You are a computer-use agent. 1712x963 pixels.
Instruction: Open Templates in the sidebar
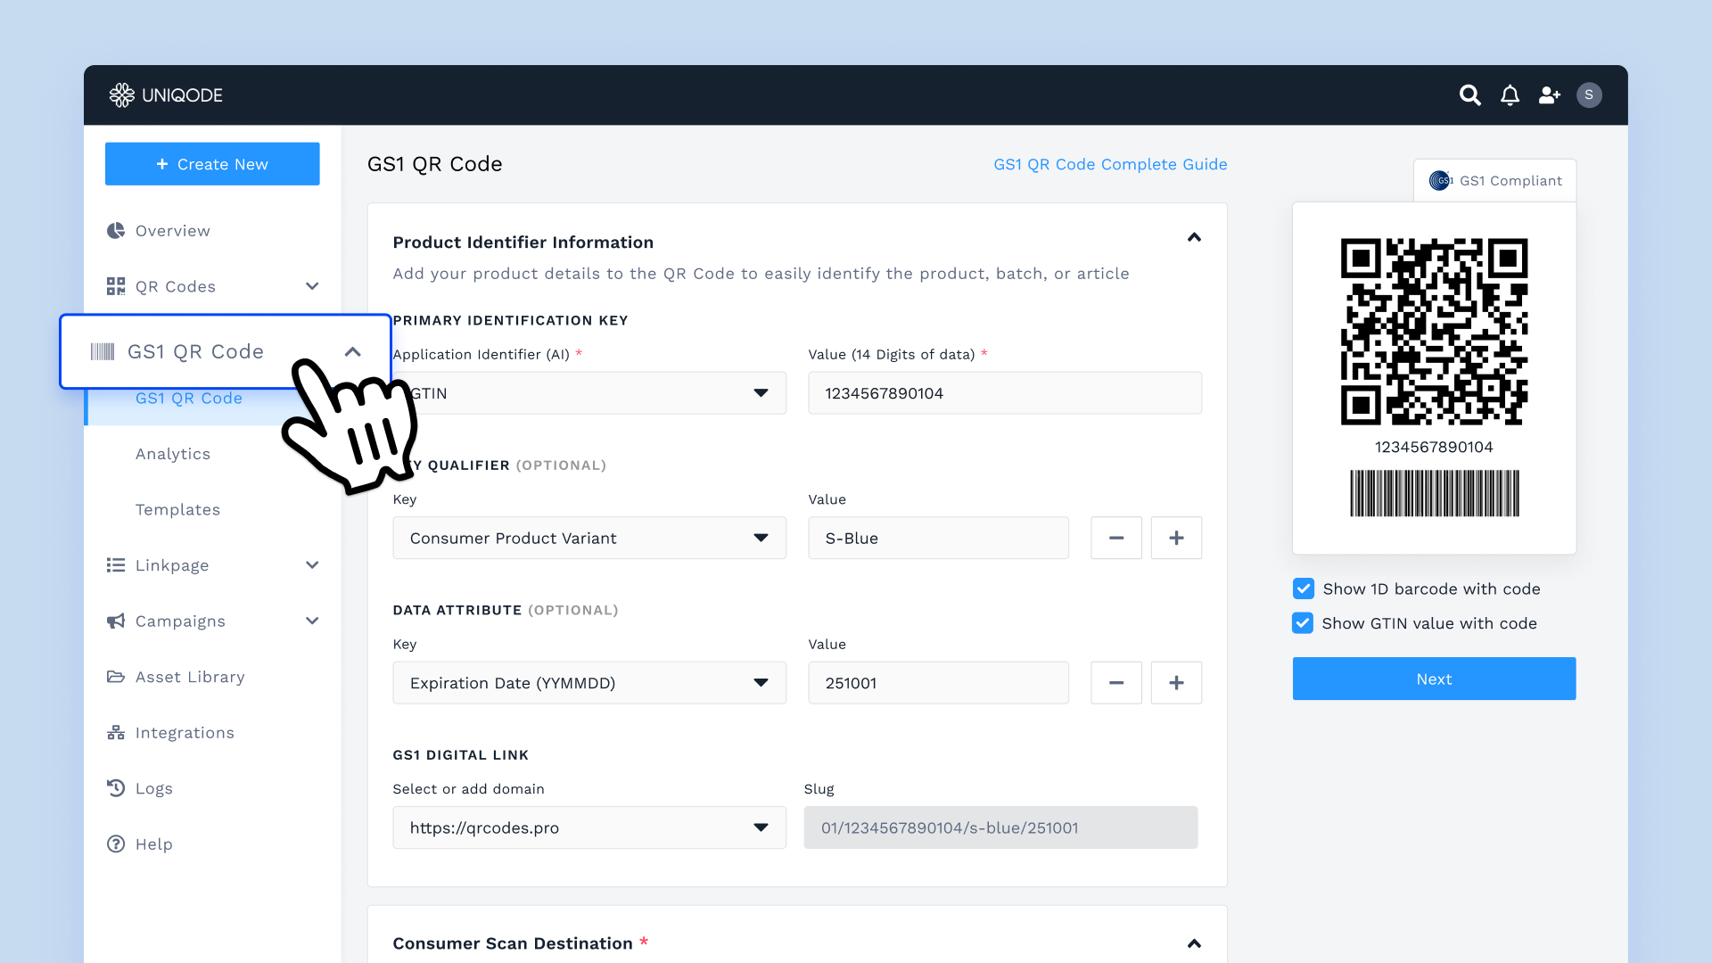(x=177, y=510)
